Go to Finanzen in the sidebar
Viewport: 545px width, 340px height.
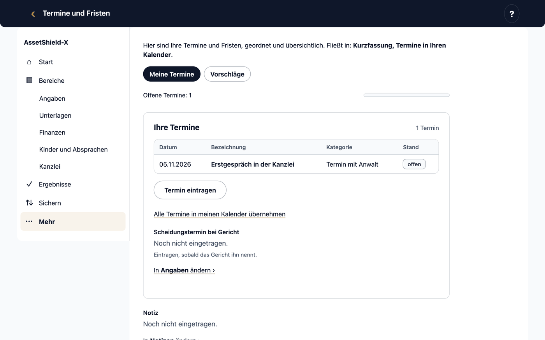point(52,133)
